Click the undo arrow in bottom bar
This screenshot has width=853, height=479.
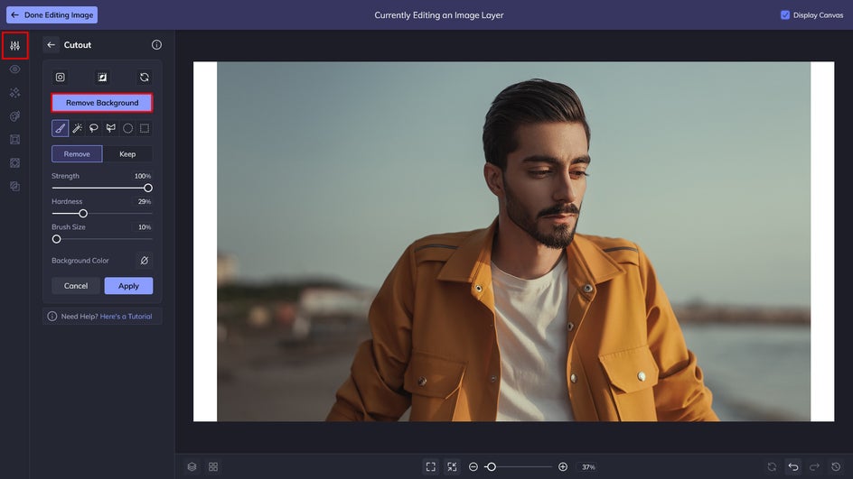(x=793, y=467)
